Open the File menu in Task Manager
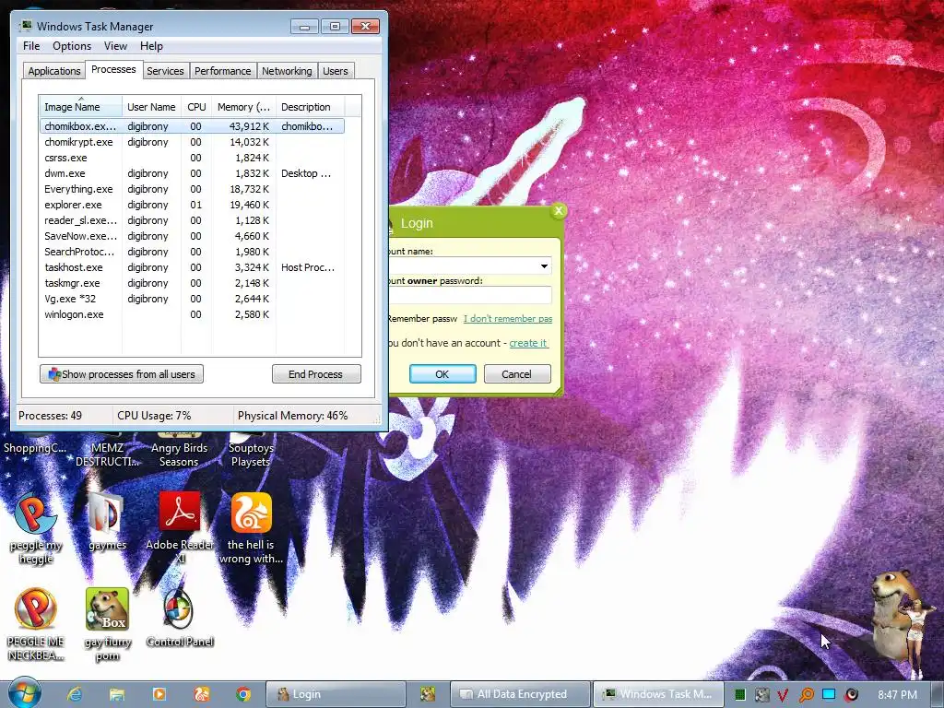944x708 pixels. pyautogui.click(x=31, y=46)
